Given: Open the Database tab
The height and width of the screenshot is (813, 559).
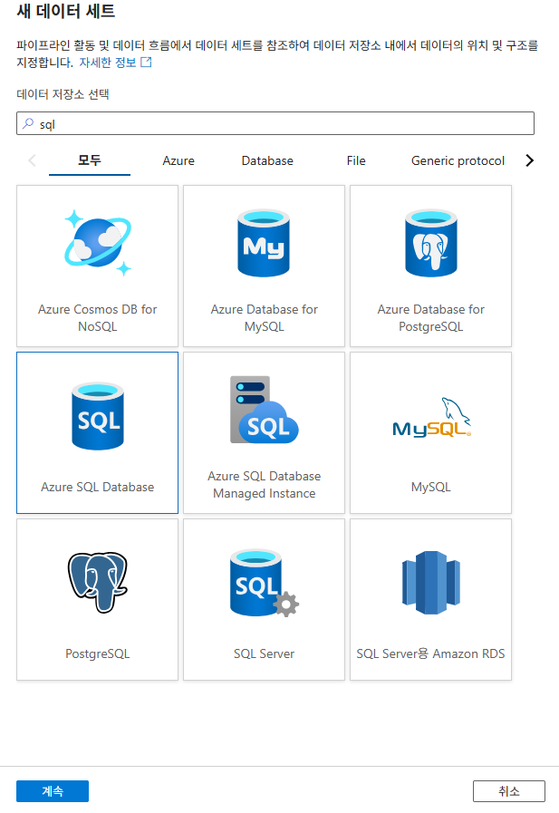Looking at the screenshot, I should (x=267, y=160).
